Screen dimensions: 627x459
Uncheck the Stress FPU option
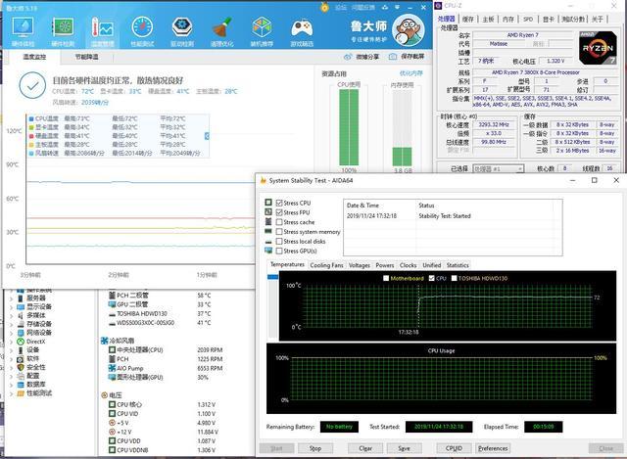pos(280,212)
